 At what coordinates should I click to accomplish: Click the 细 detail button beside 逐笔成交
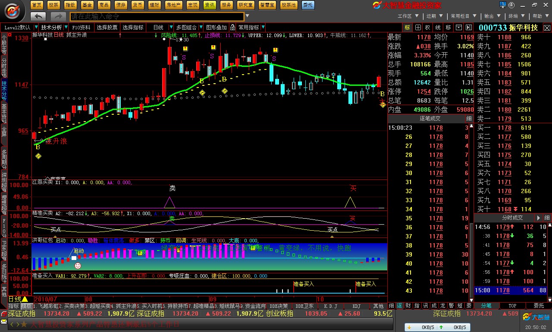coord(469,118)
